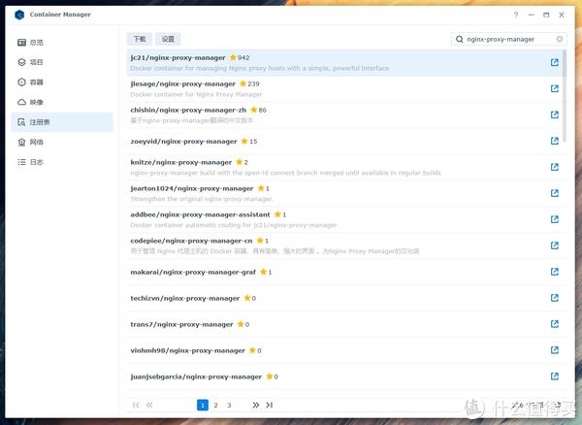Select the knitze/nginx-proxy-manager row
This screenshot has height=425, width=582.
click(x=344, y=168)
